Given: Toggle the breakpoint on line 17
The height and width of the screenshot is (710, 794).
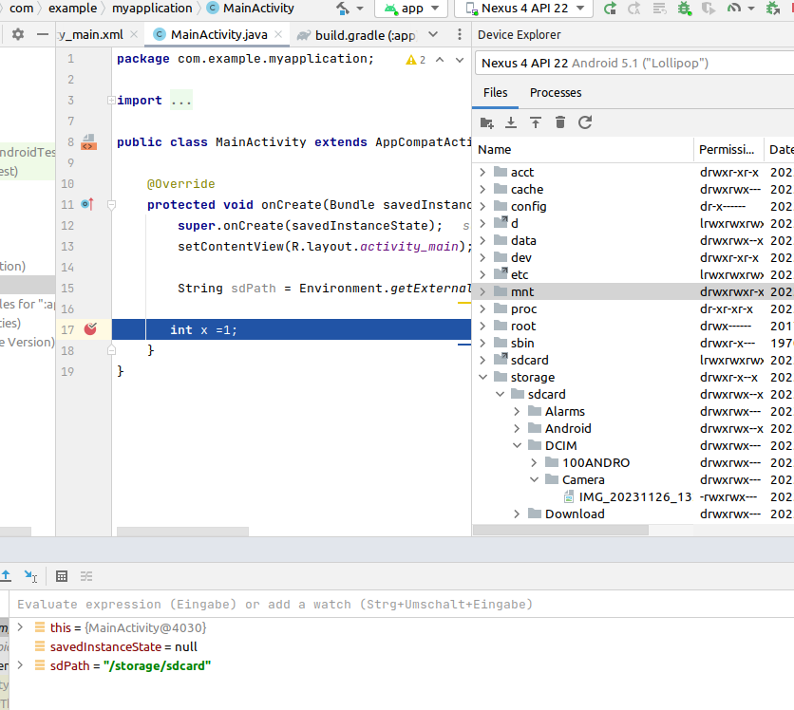Looking at the screenshot, I should pyautogui.click(x=90, y=329).
